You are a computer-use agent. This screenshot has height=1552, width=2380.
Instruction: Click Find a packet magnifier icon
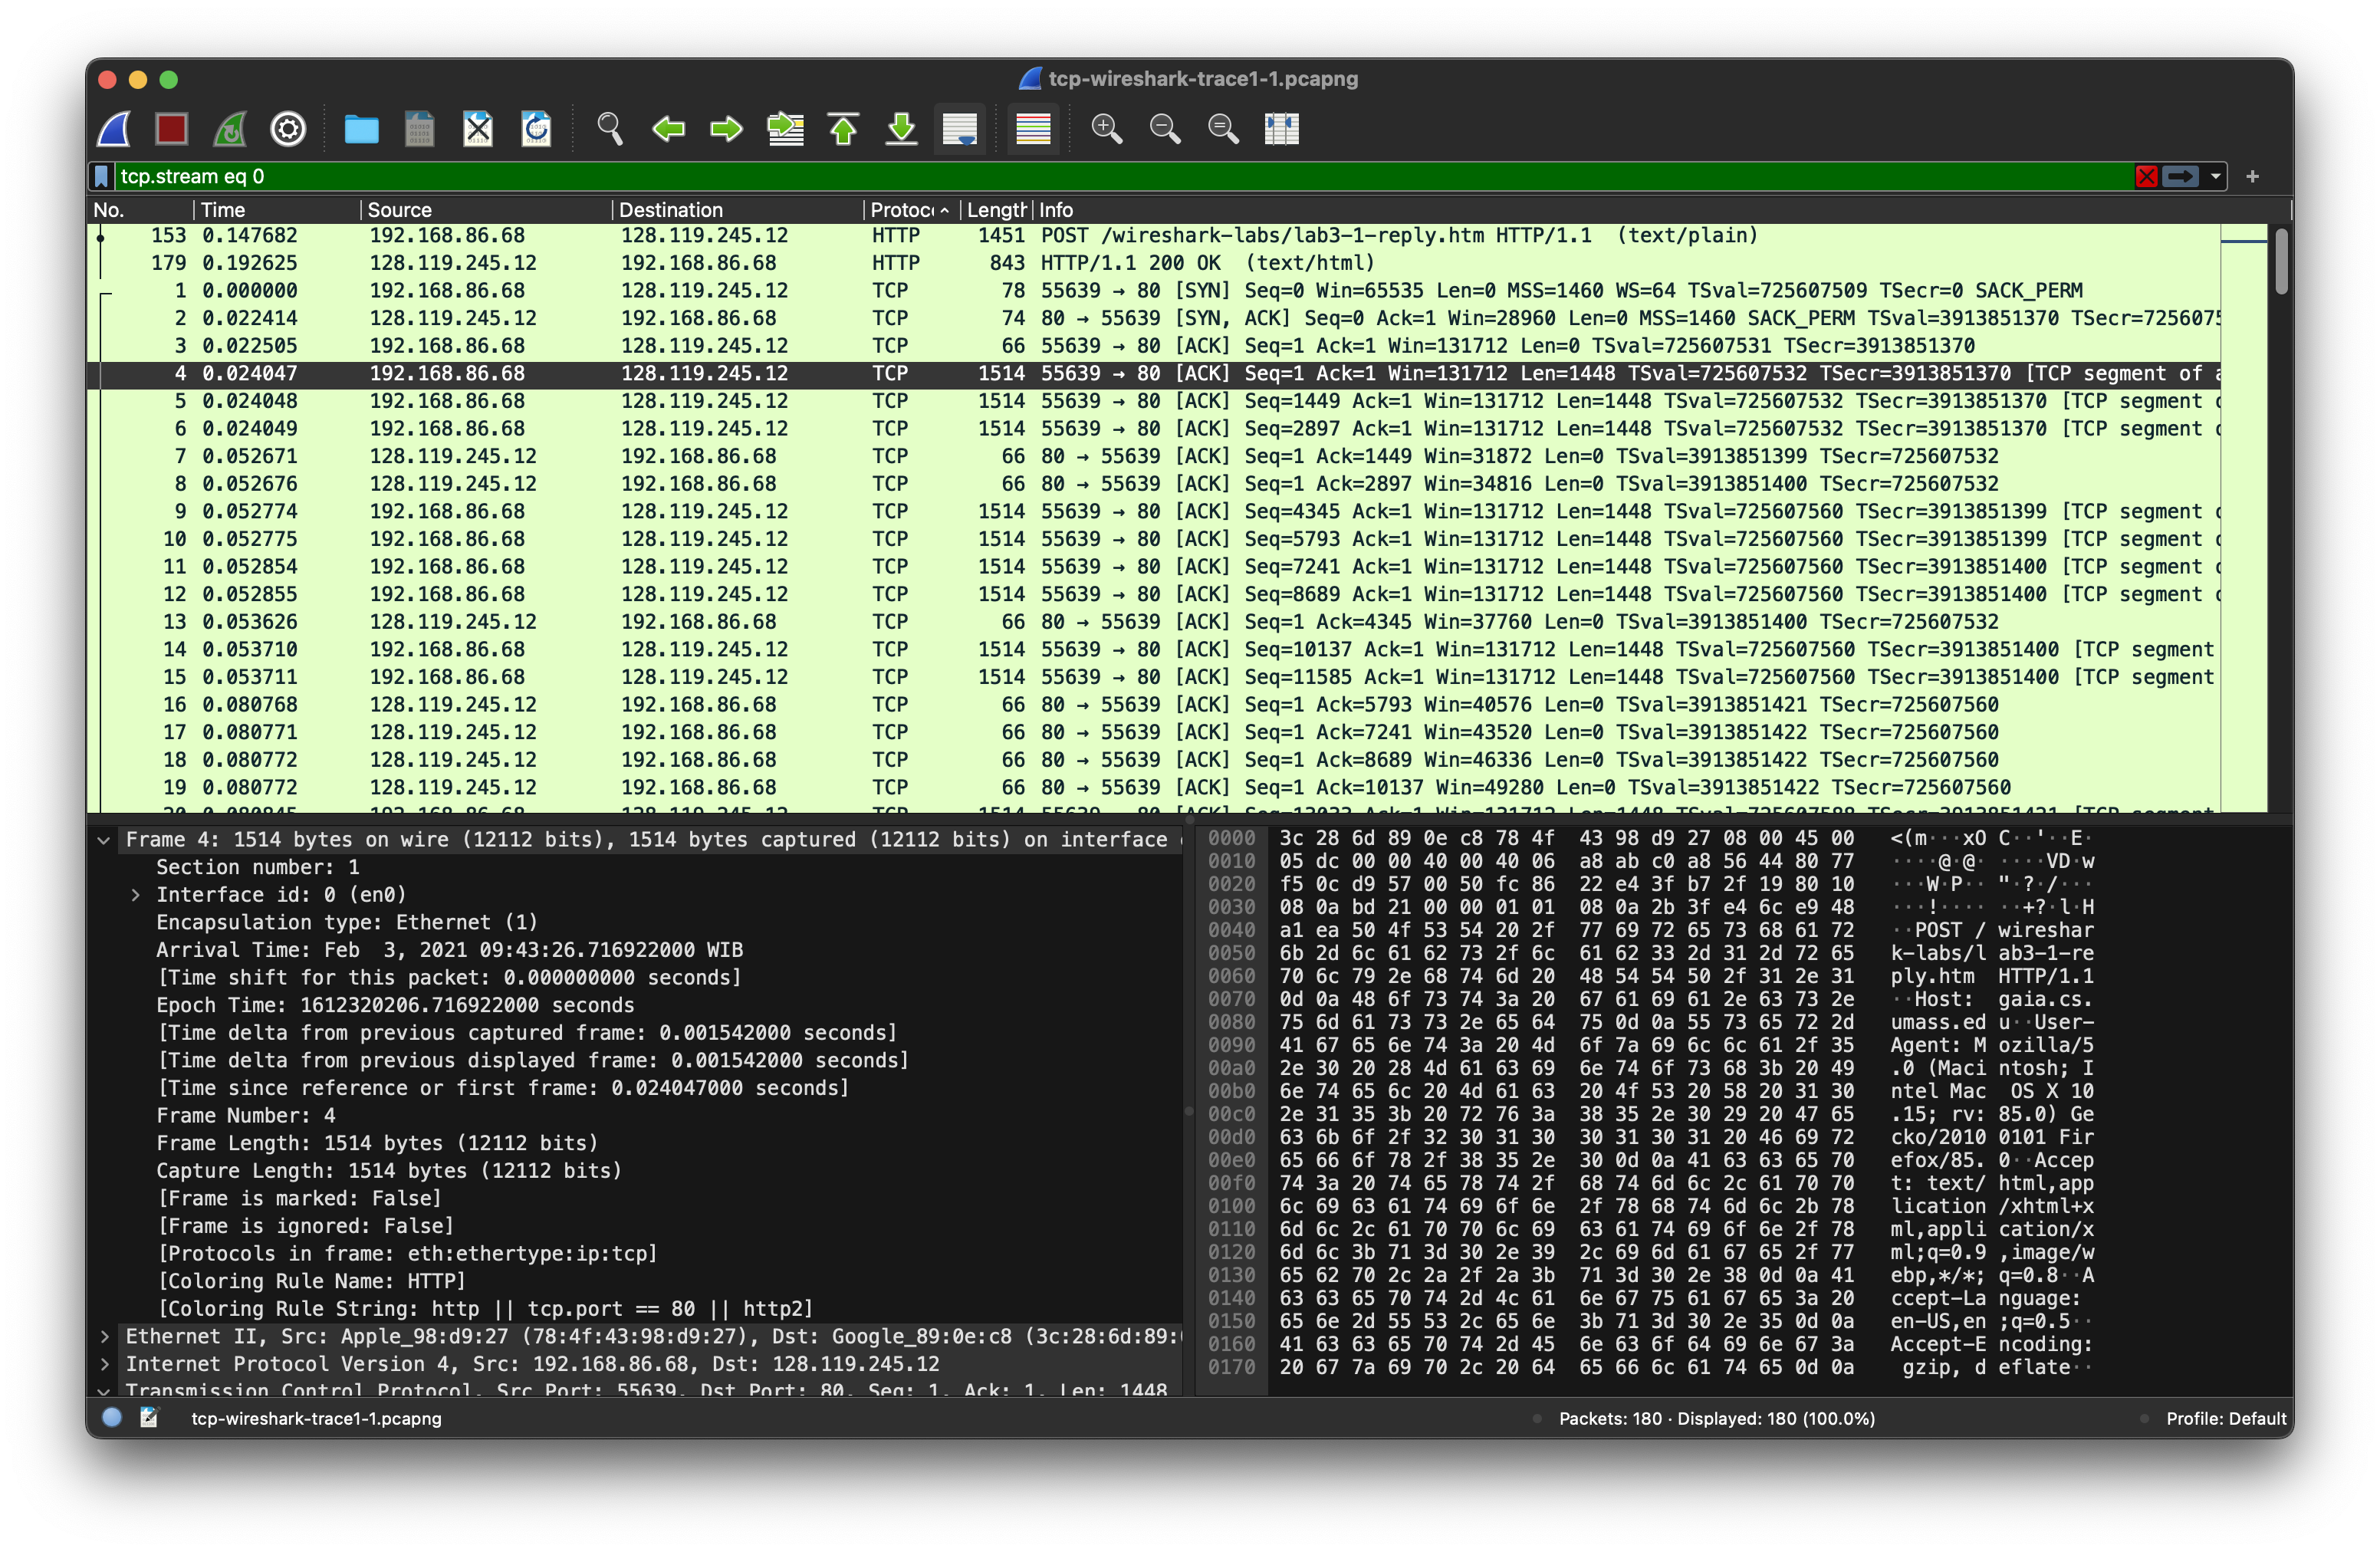(609, 129)
